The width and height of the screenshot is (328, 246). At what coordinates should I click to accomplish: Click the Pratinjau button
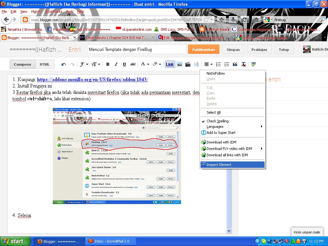pyautogui.click(x=259, y=50)
